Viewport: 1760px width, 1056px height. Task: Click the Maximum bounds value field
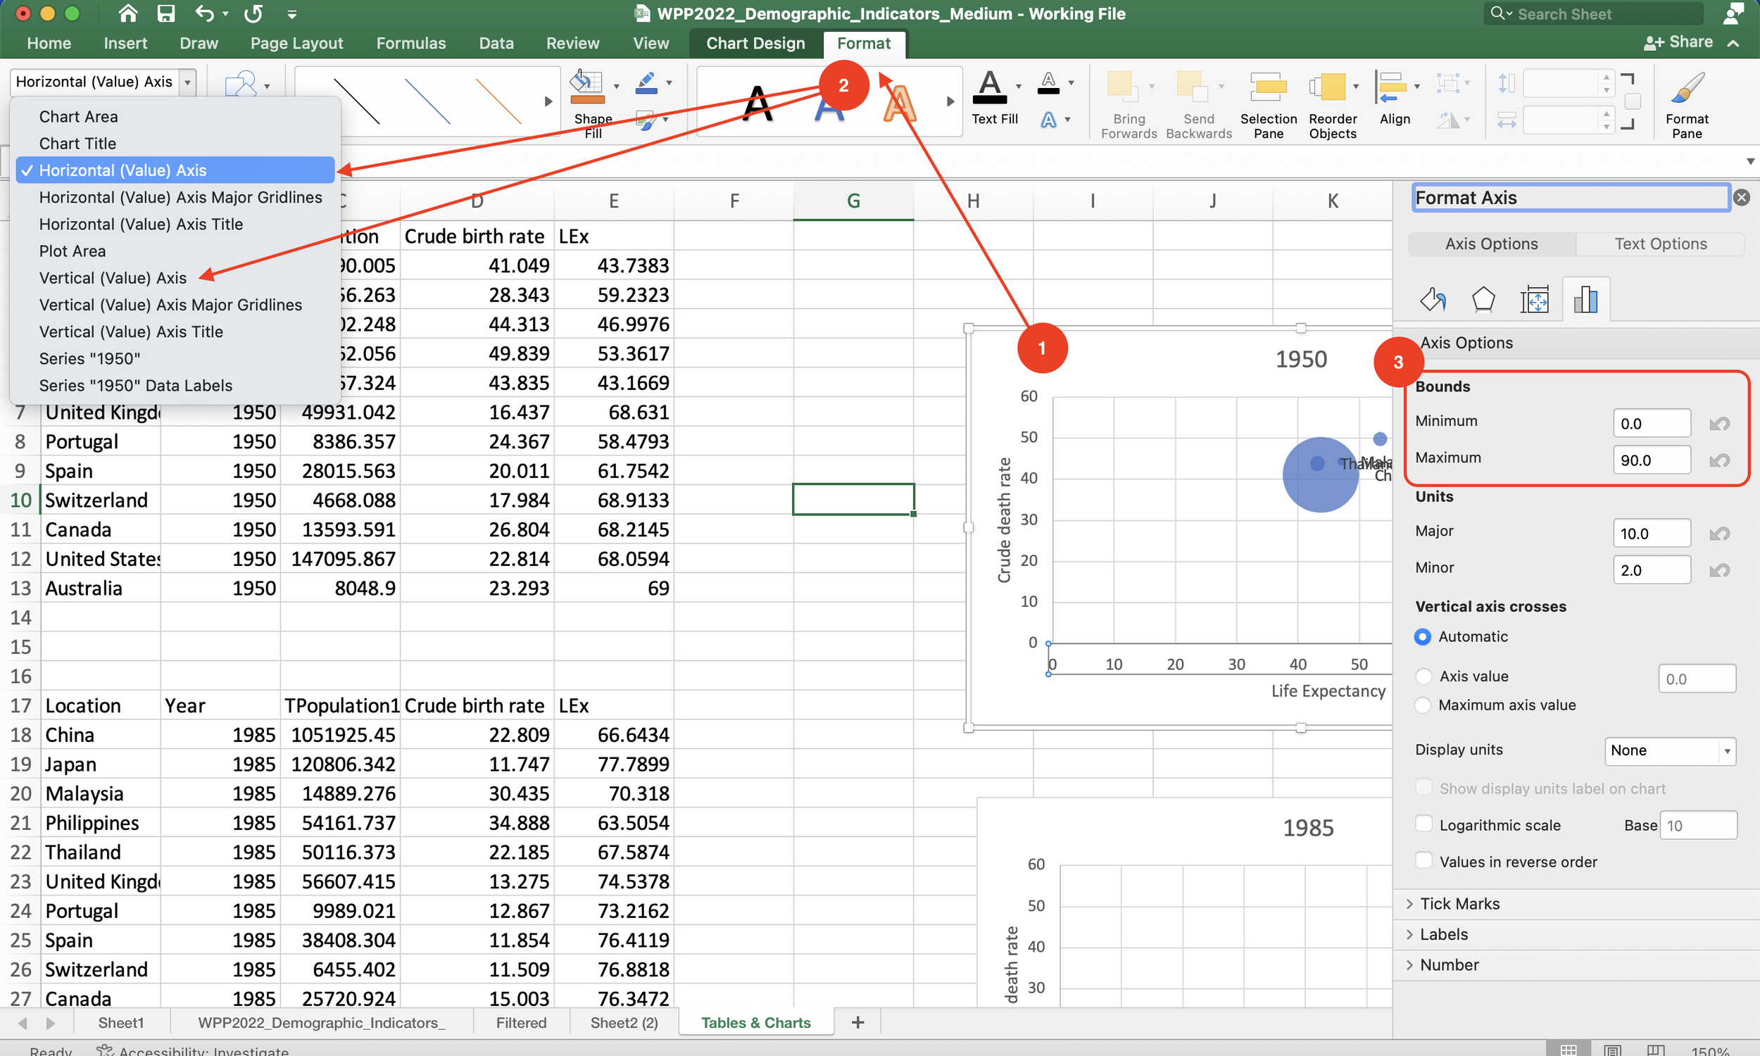click(1651, 459)
